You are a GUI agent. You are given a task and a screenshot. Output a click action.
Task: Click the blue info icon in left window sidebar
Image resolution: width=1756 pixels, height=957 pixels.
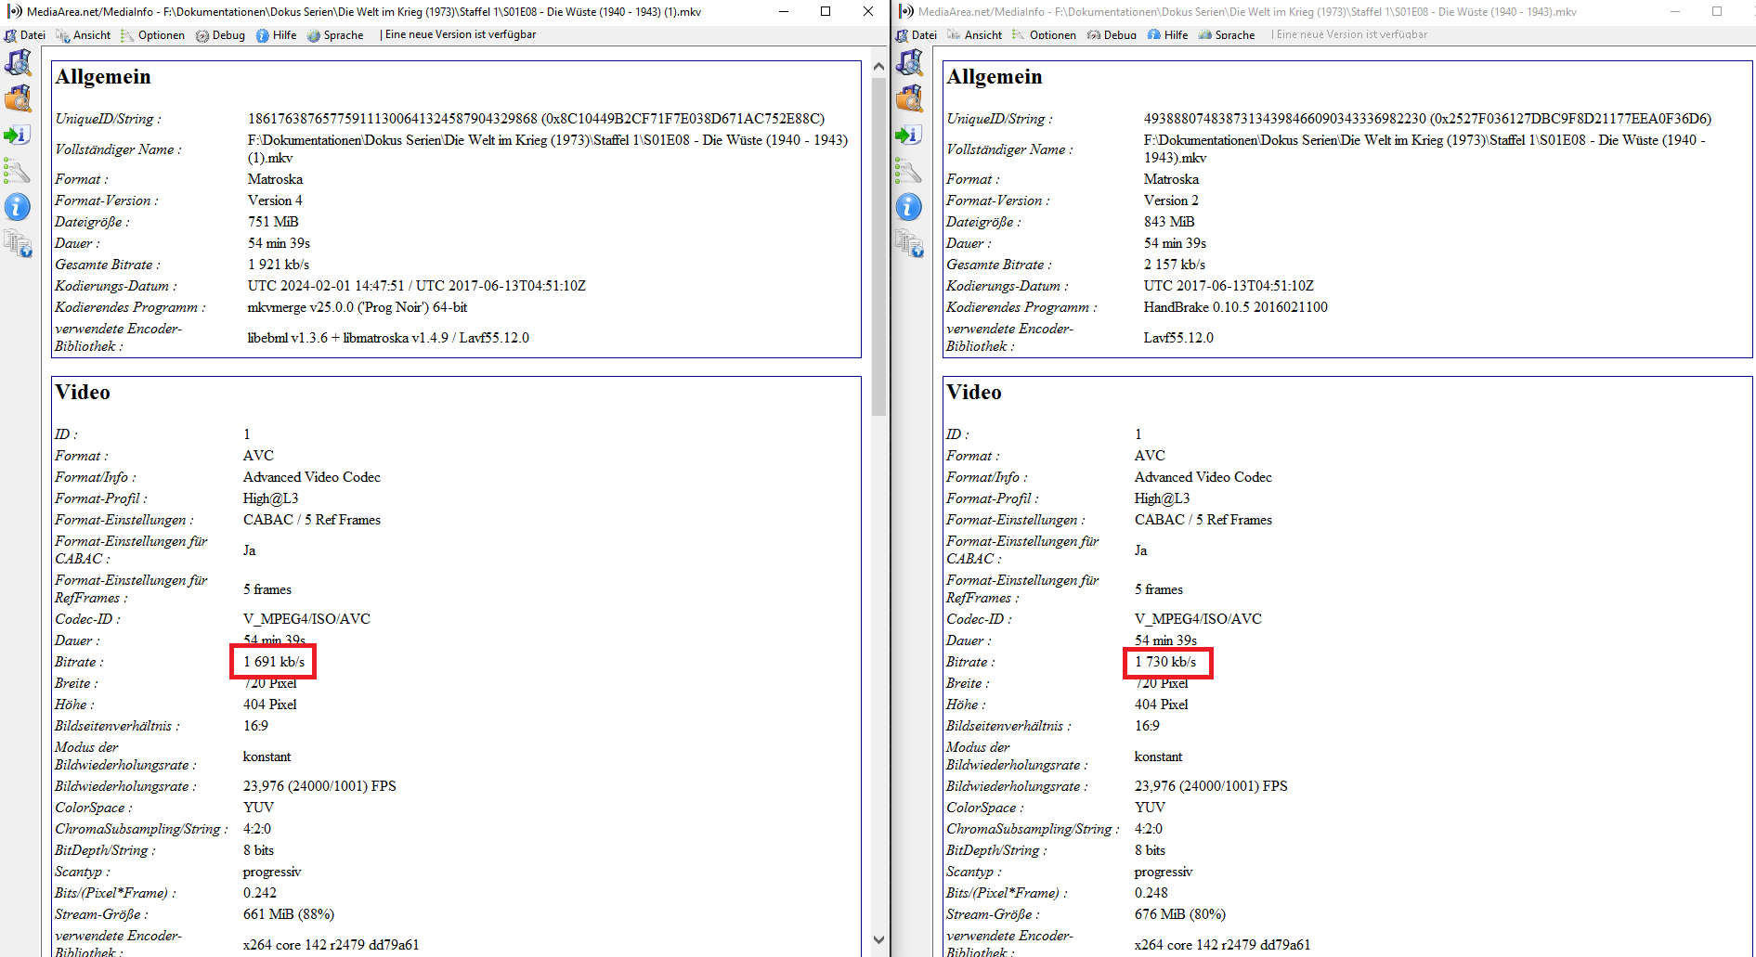coord(18,207)
